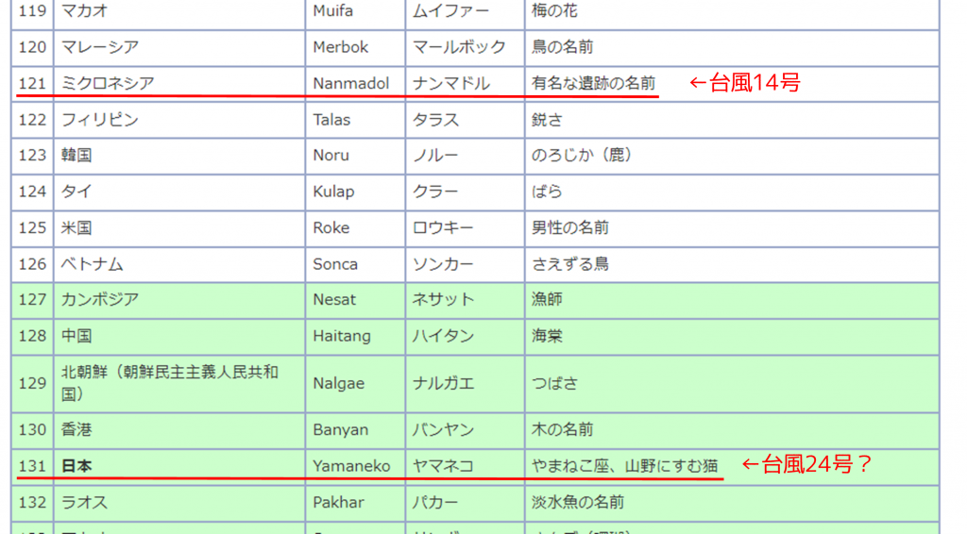Image resolution: width=967 pixels, height=534 pixels.
Task: Click the Yamaneko name cell
Action: click(x=351, y=466)
